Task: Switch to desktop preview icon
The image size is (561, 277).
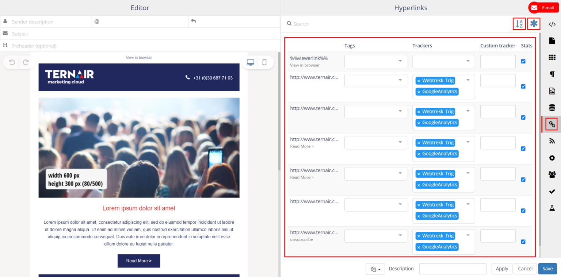Action: (251, 62)
